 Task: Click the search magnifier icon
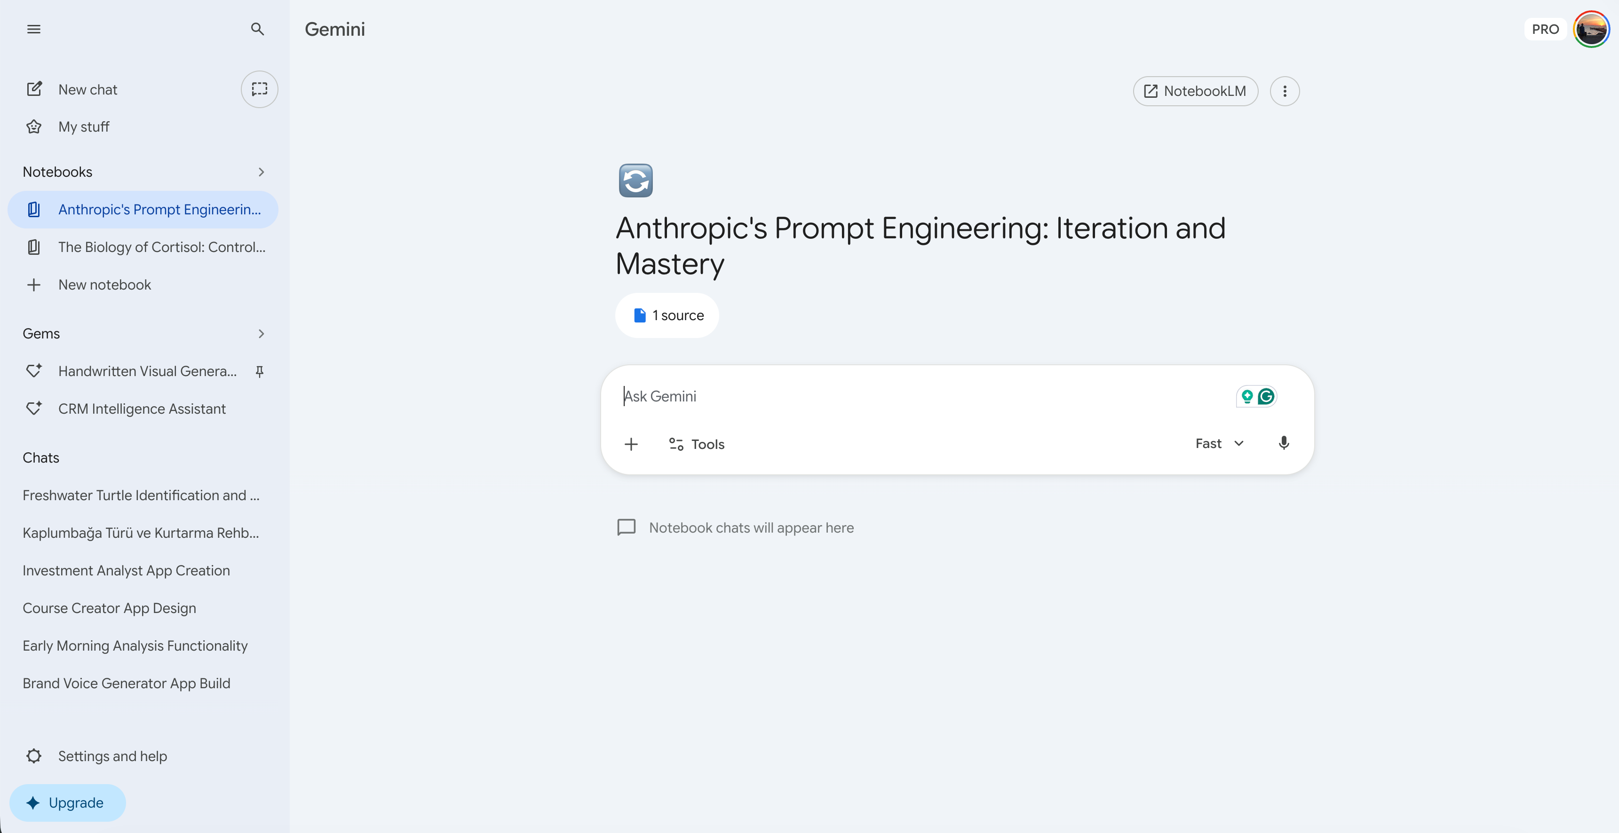pyautogui.click(x=257, y=29)
